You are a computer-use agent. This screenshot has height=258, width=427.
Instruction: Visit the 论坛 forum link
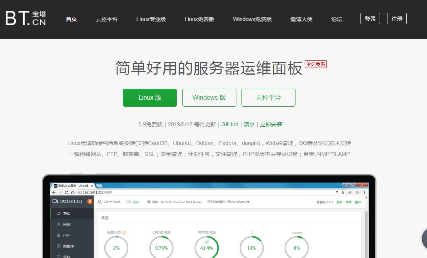pyautogui.click(x=337, y=19)
